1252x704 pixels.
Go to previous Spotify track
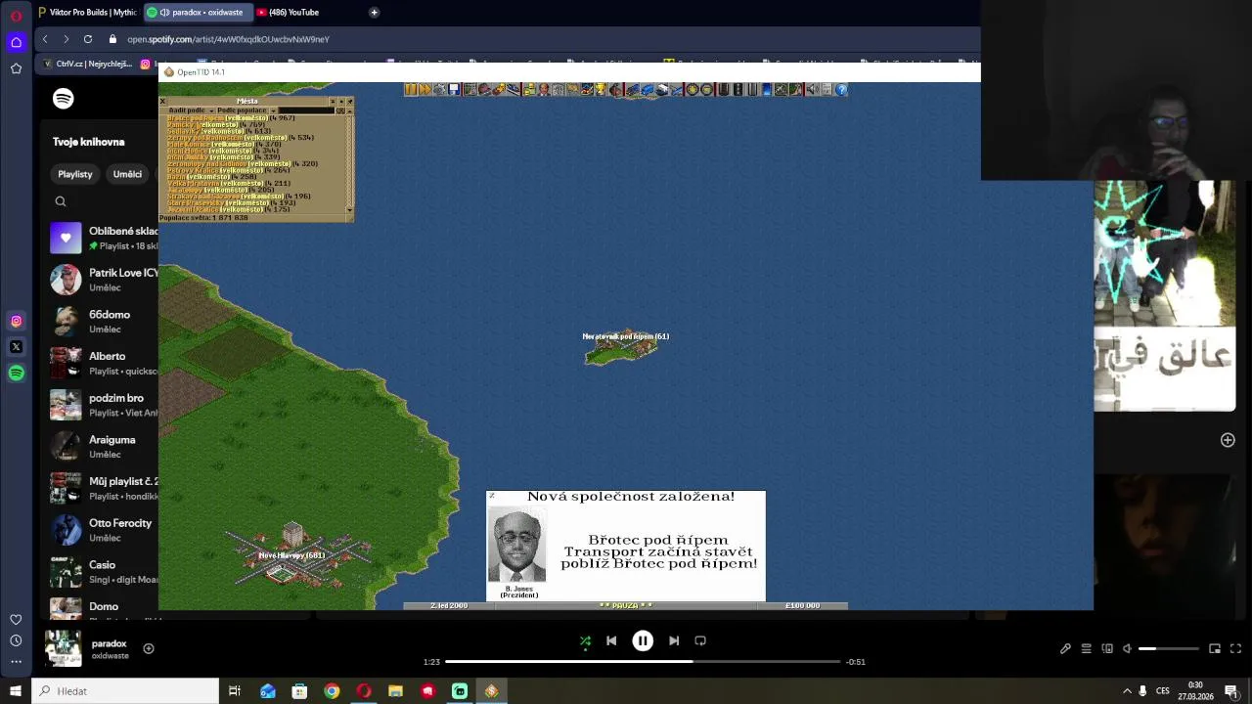[x=611, y=640]
